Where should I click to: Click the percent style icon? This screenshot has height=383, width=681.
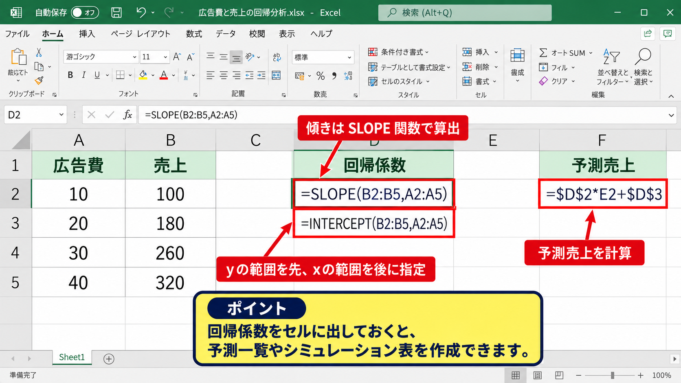321,76
